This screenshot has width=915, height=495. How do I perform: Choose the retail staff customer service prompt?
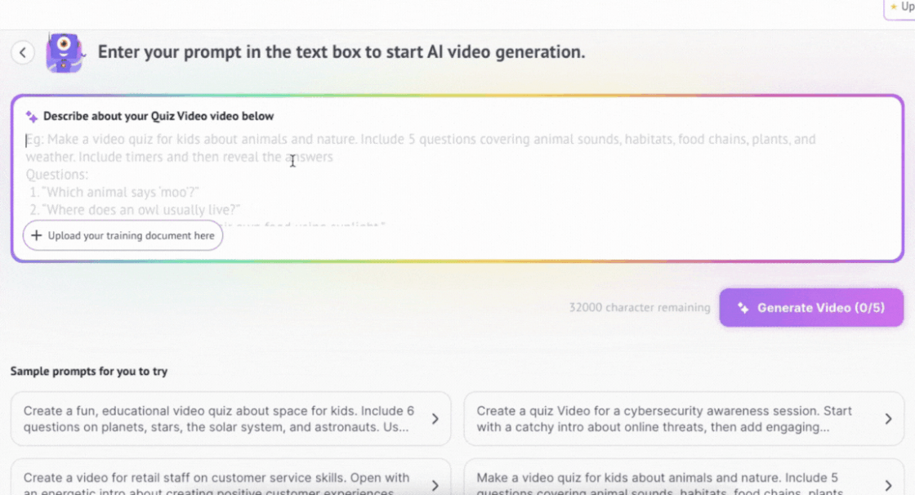219,484
